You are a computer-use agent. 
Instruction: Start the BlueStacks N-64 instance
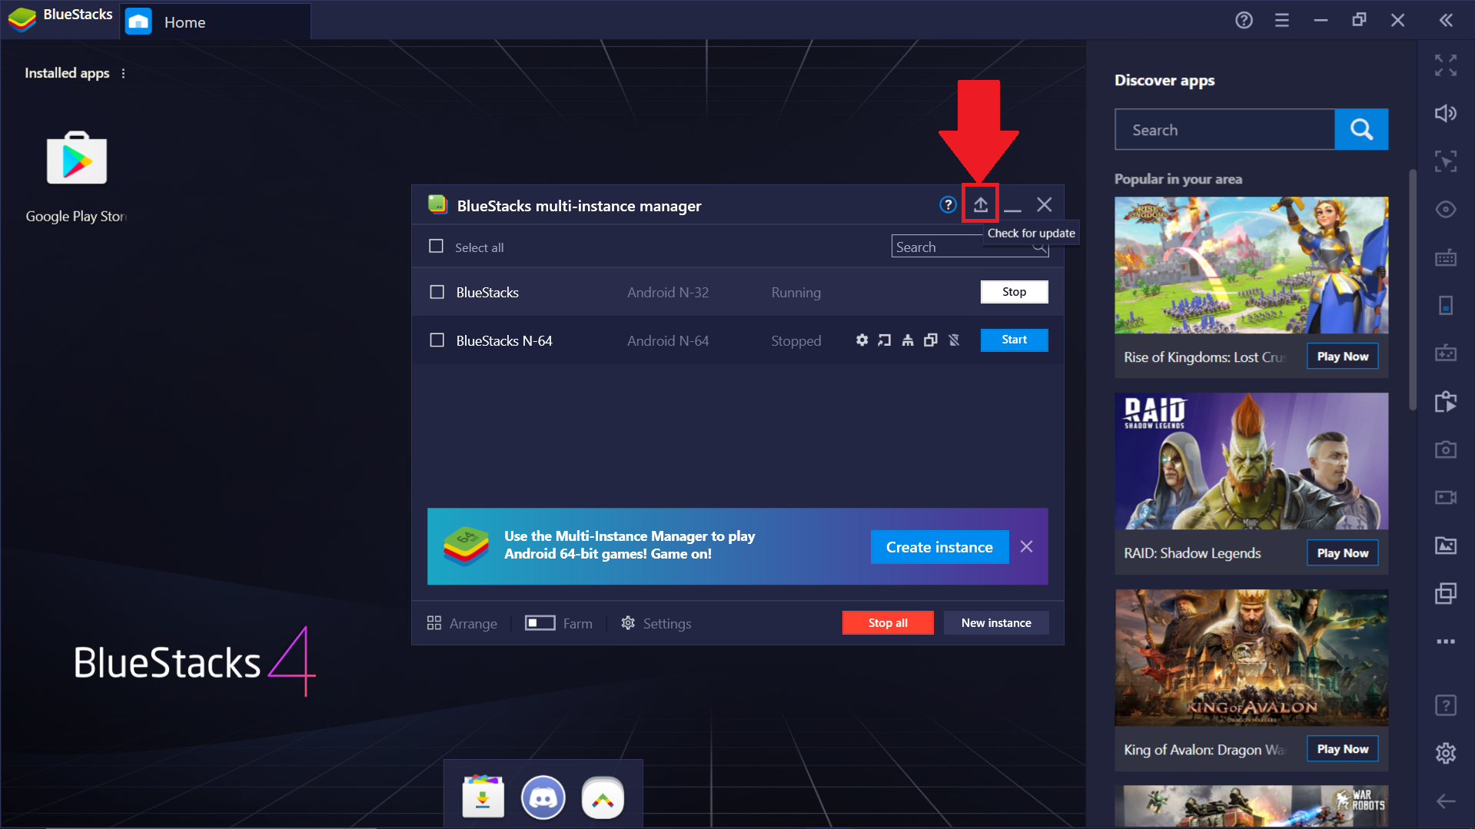[x=1014, y=340]
